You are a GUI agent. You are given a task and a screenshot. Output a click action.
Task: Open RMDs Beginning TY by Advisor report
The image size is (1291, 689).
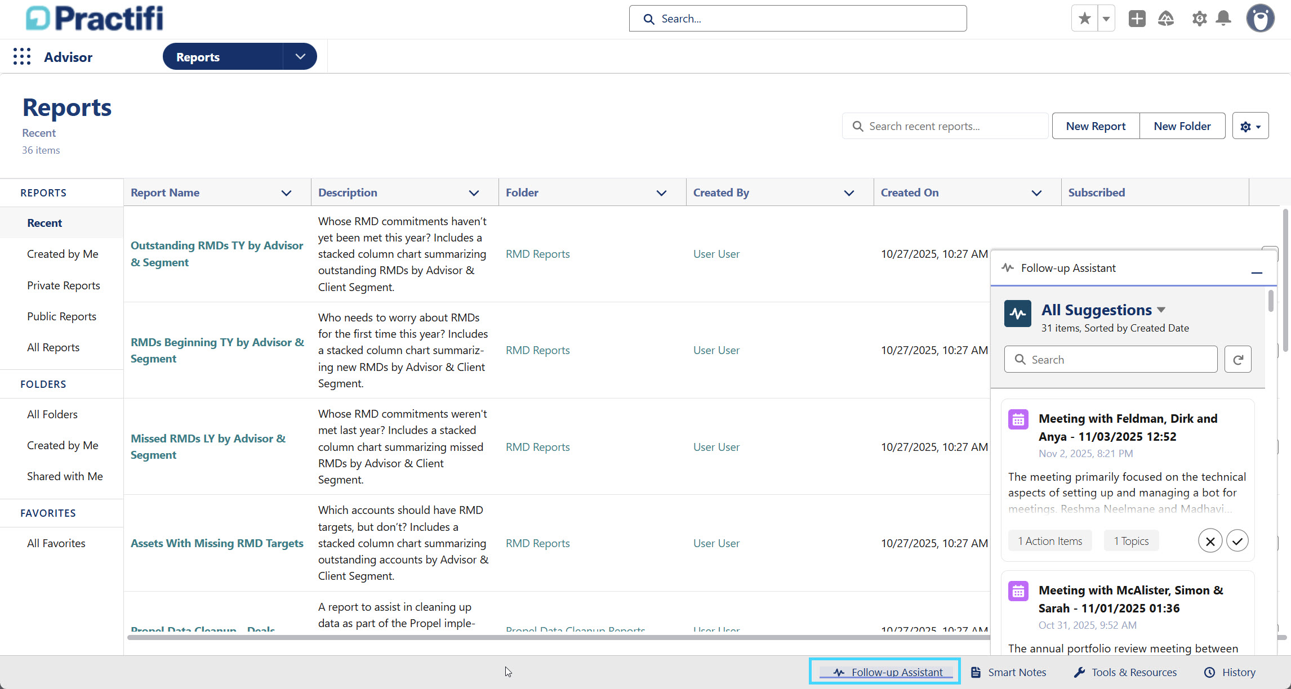pos(217,350)
